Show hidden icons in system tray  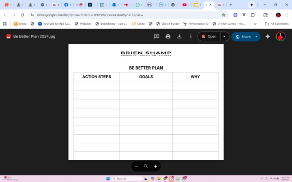[x=262, y=179]
